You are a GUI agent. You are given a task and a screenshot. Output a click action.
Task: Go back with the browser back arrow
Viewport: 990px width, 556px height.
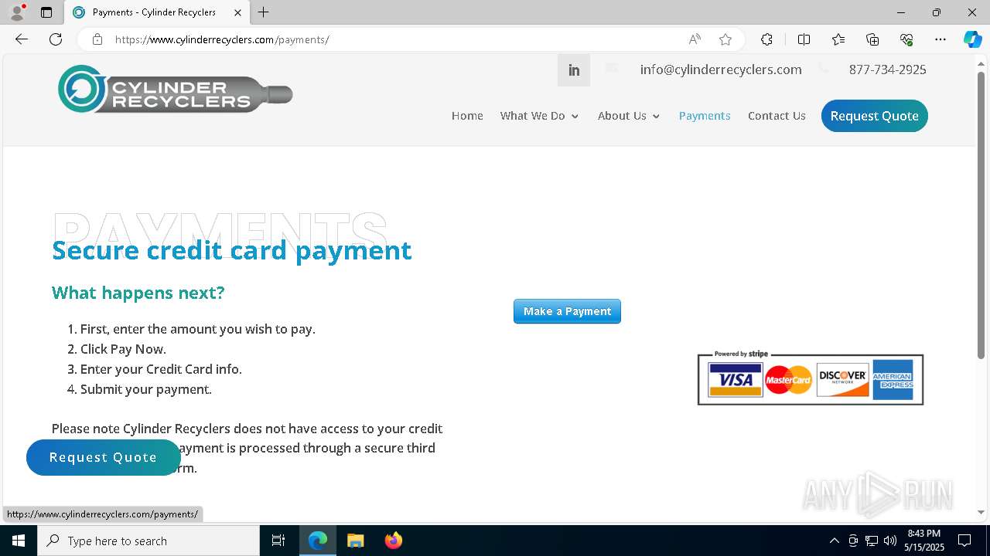pos(22,39)
